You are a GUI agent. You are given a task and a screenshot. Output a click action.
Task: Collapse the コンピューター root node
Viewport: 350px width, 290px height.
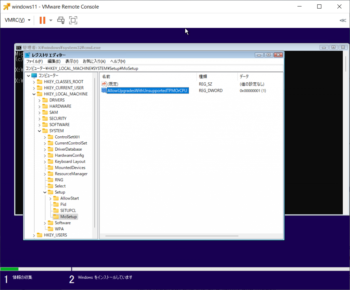[29, 75]
